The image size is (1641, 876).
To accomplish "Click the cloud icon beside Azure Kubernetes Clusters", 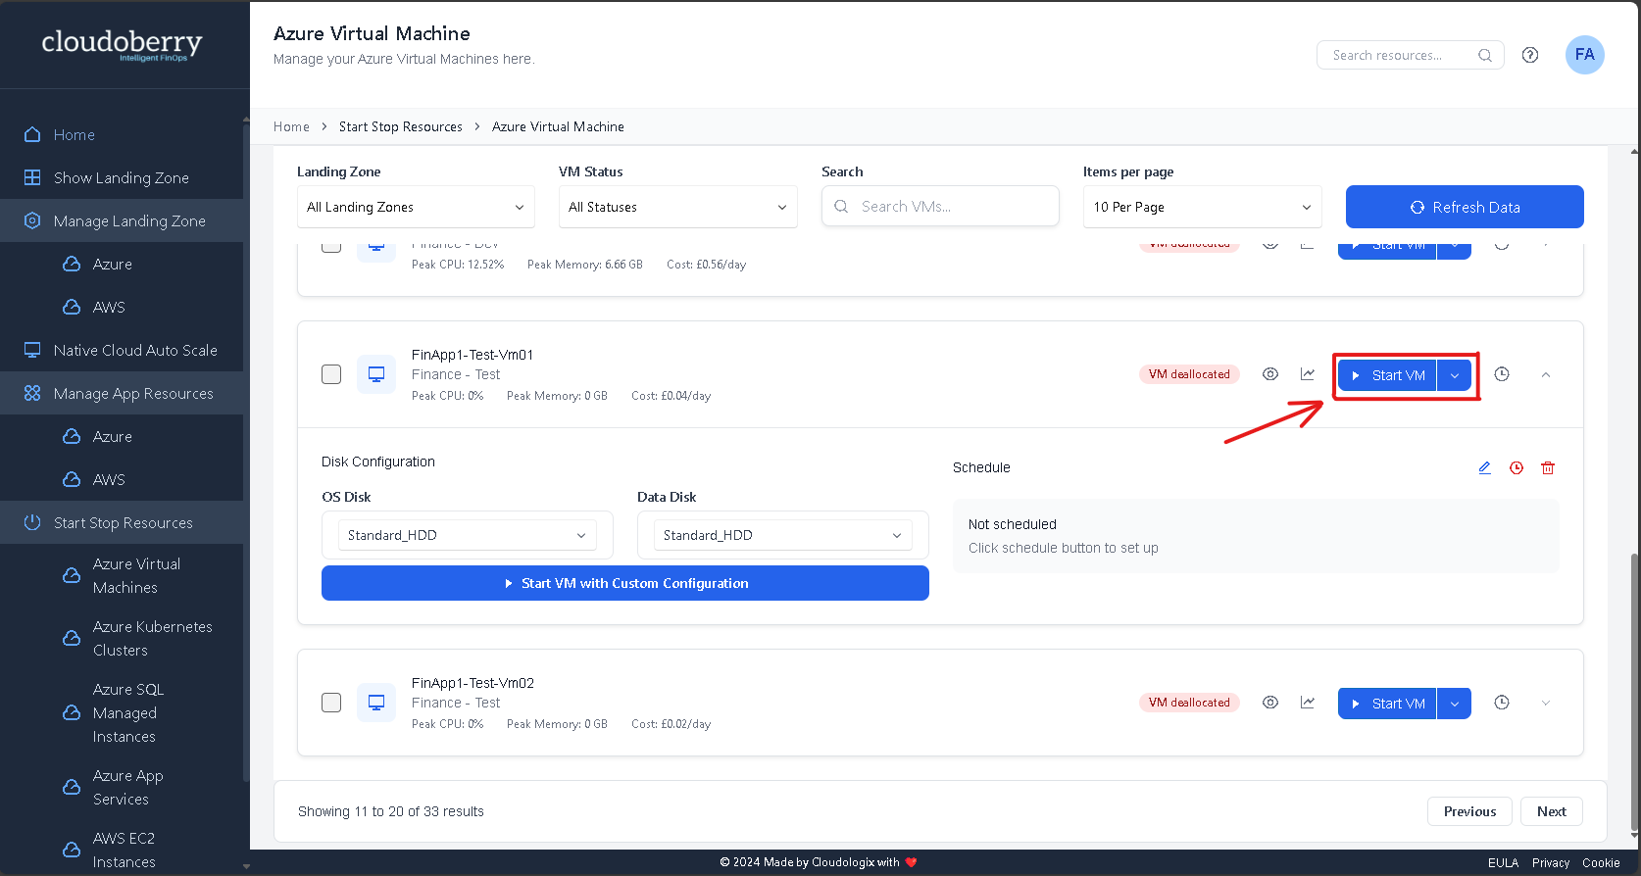I will pos(72,638).
